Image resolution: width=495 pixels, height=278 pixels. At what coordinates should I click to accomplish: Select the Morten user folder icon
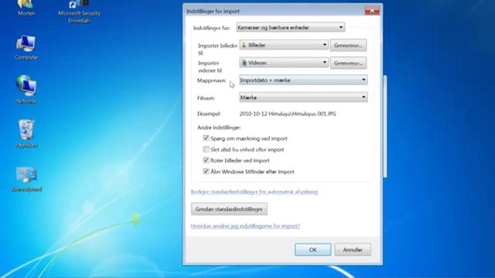click(26, 8)
